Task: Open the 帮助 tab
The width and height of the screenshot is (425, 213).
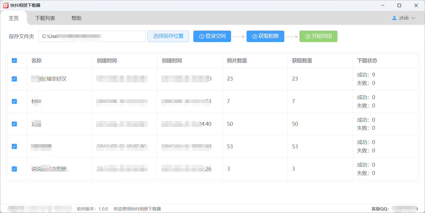Action: point(76,18)
